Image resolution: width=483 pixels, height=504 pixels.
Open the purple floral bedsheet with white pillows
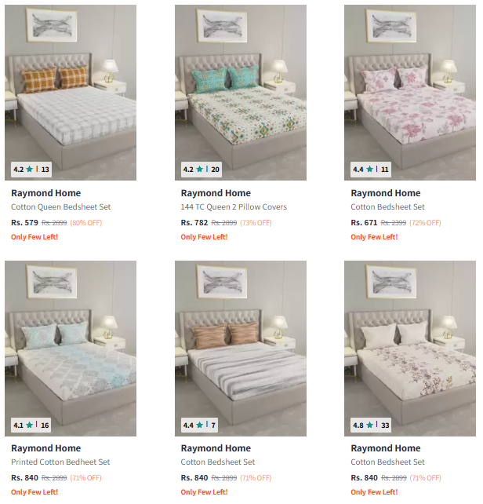(410, 349)
